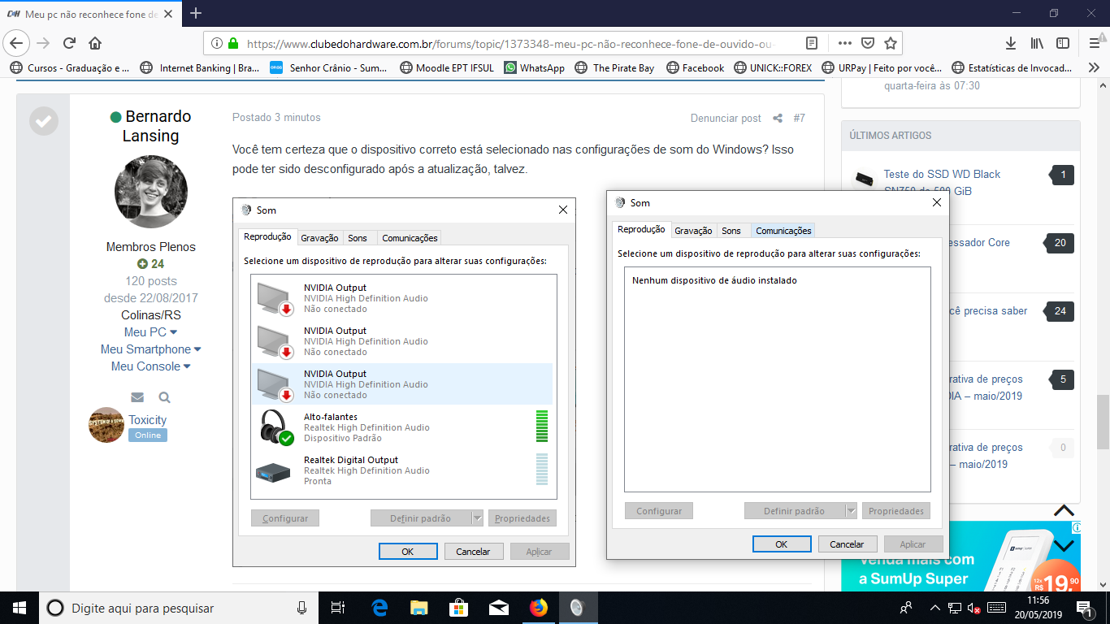
Task: Open The Pirate Bay bookmark
Action: [x=614, y=68]
